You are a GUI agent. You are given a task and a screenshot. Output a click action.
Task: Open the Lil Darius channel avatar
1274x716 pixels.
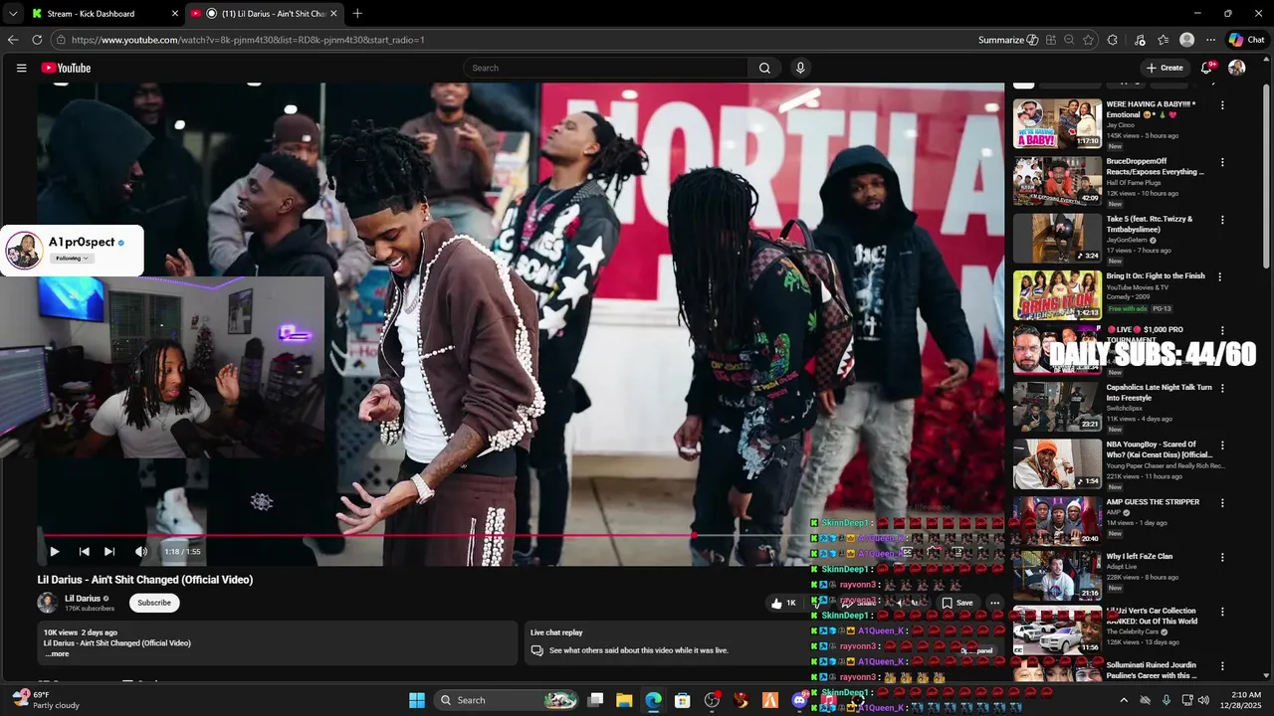point(48,603)
